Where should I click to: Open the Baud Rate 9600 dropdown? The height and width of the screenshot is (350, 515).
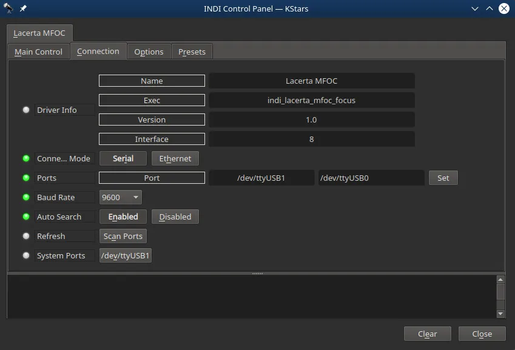point(121,197)
